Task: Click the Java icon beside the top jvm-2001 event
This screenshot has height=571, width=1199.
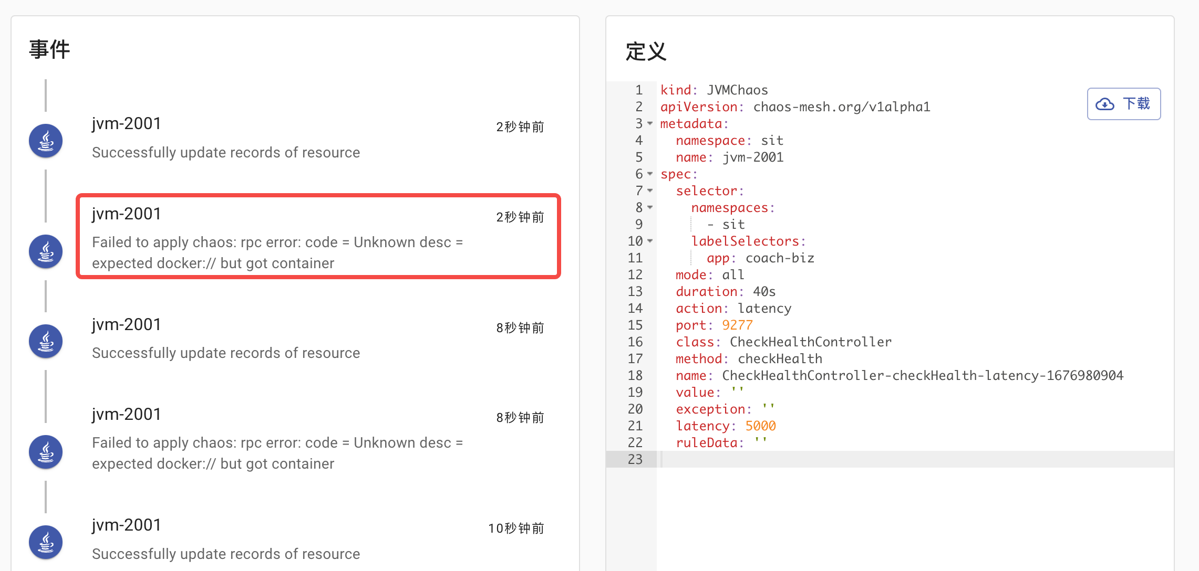Action: [x=46, y=141]
